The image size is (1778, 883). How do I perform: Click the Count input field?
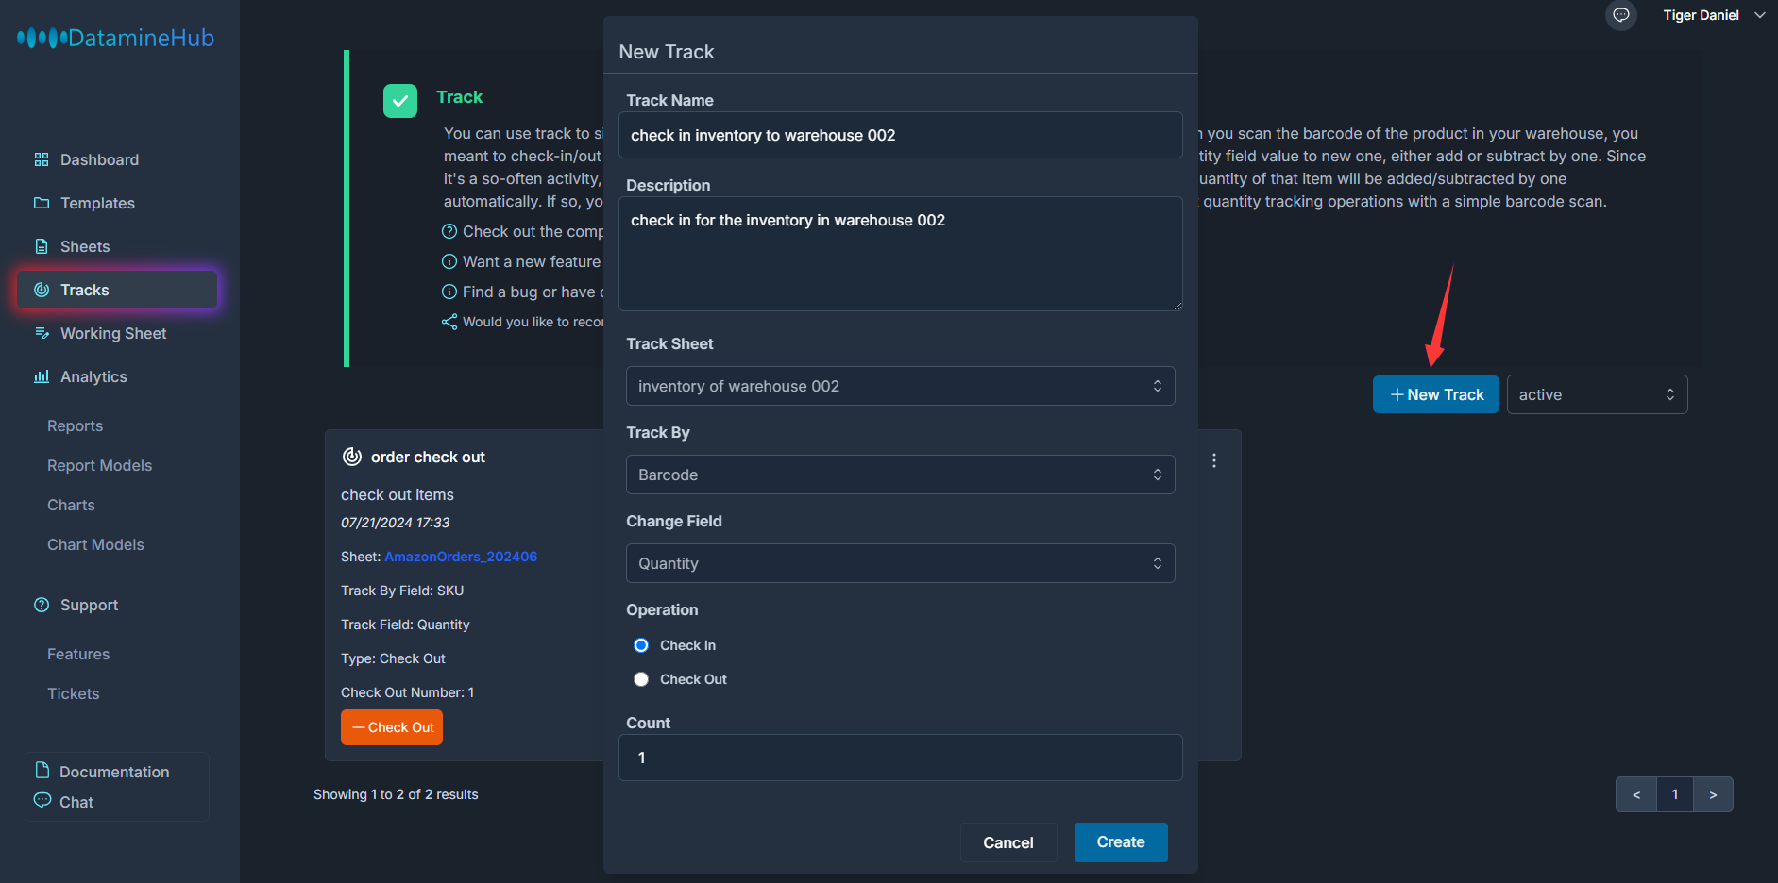(x=901, y=758)
